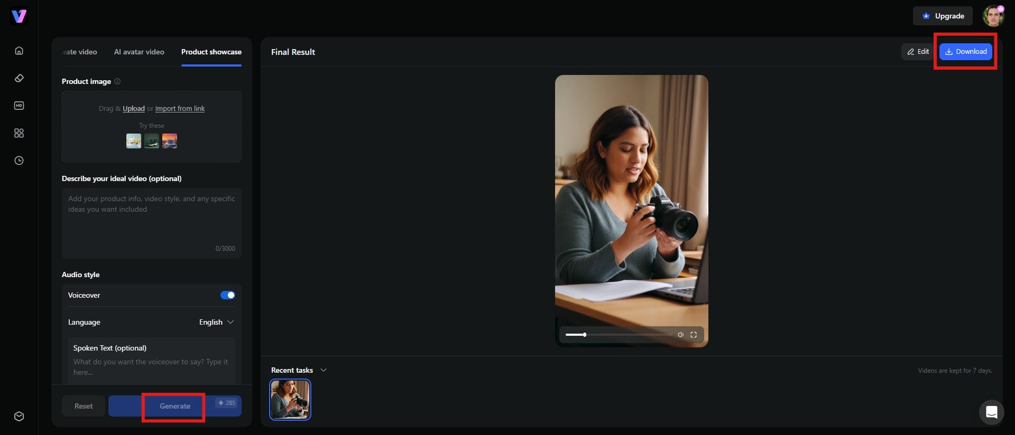Go to Home via sidebar house icon
The width and height of the screenshot is (1015, 435).
[19, 51]
